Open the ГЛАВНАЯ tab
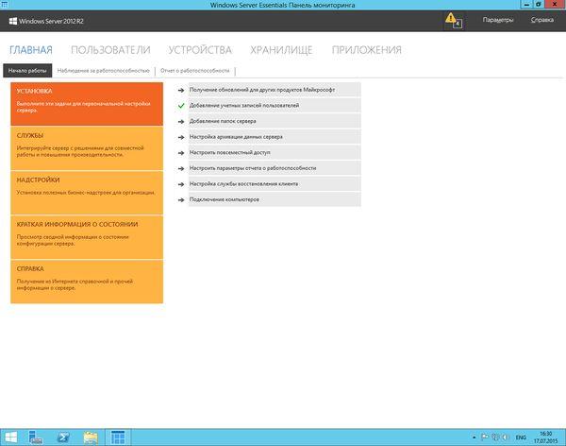This screenshot has width=566, height=446. [31, 50]
